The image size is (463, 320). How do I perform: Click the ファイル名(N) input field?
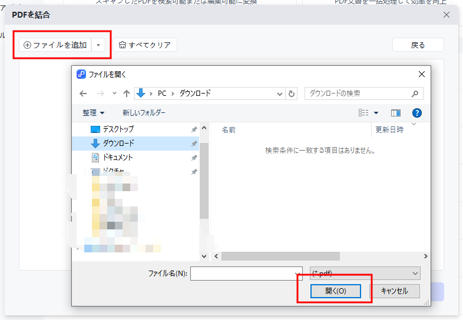click(246, 274)
